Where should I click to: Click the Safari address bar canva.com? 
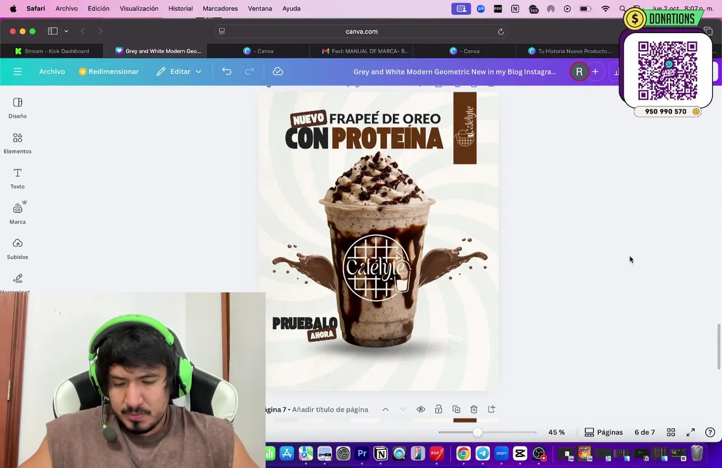[362, 31]
